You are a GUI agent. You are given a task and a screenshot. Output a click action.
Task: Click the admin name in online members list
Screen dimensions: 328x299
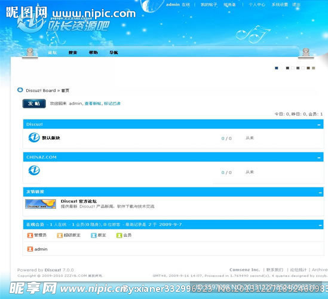(41, 249)
